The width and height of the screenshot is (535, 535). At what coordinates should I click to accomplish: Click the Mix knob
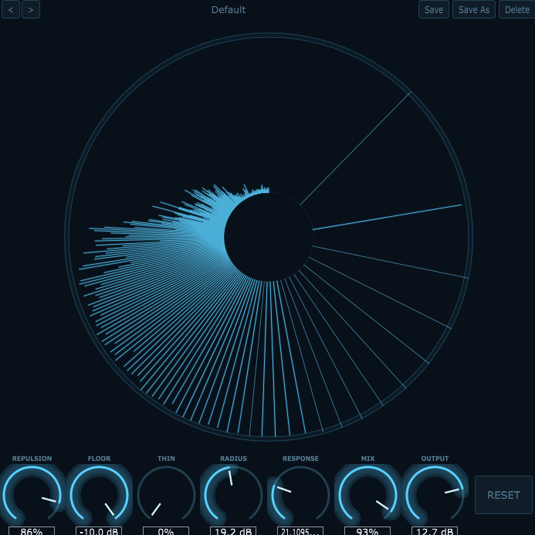point(367,494)
